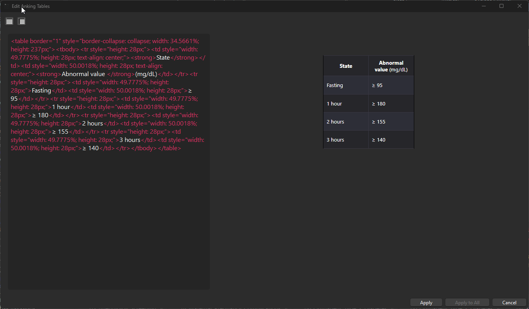The height and width of the screenshot is (309, 529).
Task: Select the Abnormal value header cell
Action: pos(391,66)
